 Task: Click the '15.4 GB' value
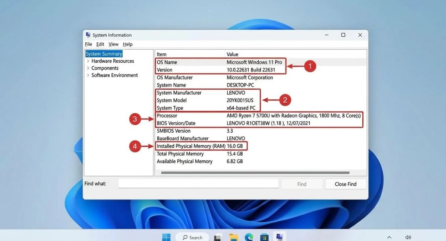coord(235,153)
